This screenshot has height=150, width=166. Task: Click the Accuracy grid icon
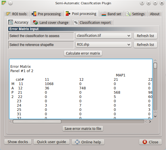point(11,22)
